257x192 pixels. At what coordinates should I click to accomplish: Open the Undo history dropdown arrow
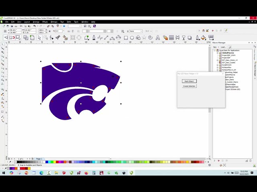[x=37, y=26]
